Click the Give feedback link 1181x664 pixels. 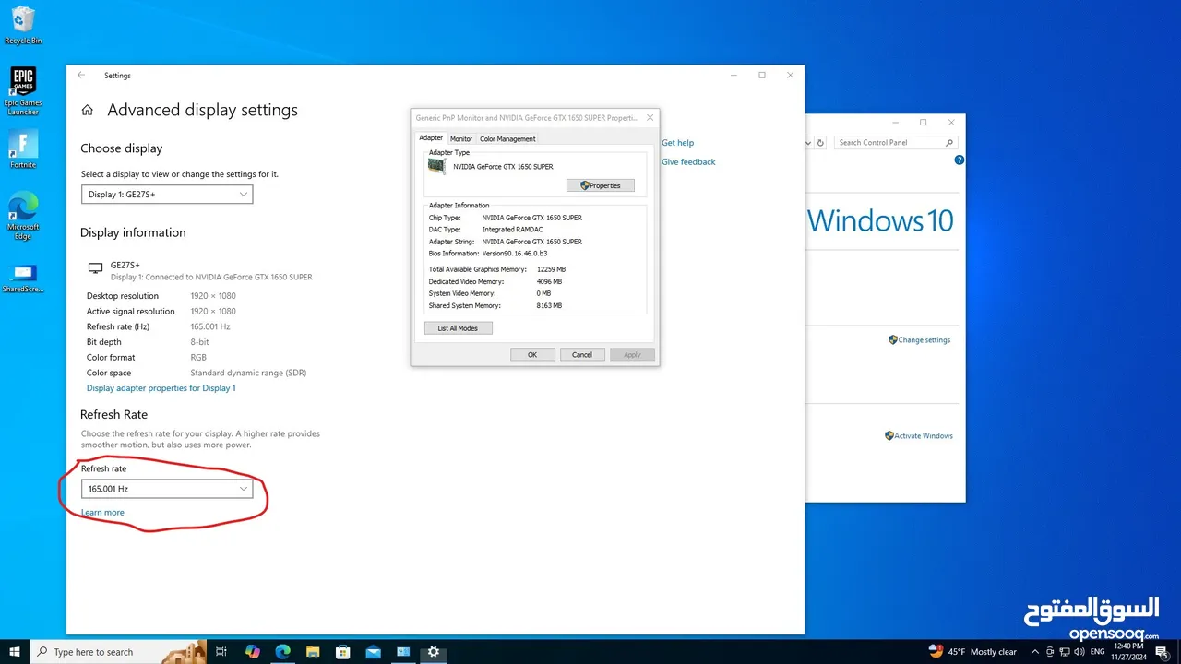[x=688, y=162]
